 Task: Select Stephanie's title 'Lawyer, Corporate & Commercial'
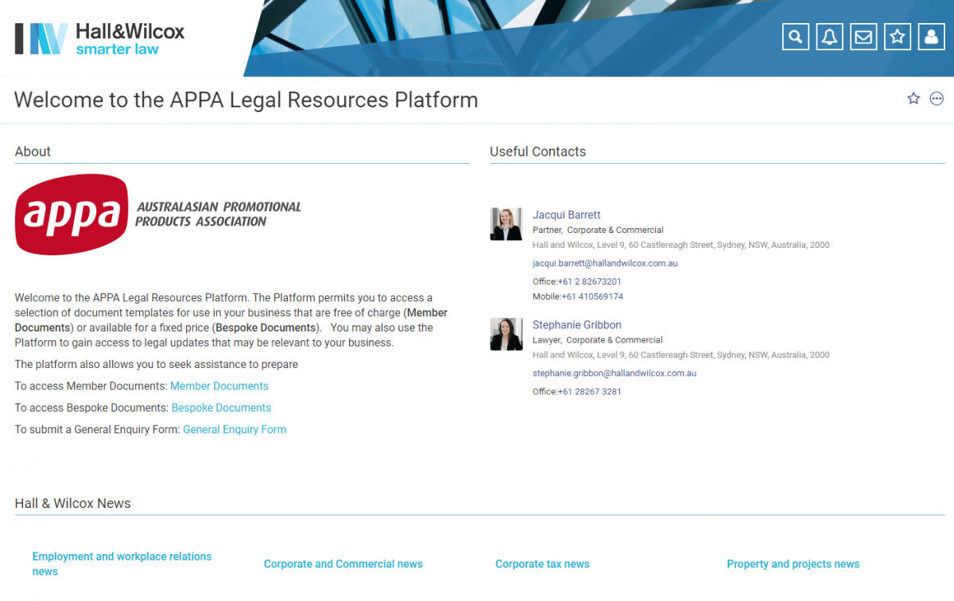tap(597, 339)
